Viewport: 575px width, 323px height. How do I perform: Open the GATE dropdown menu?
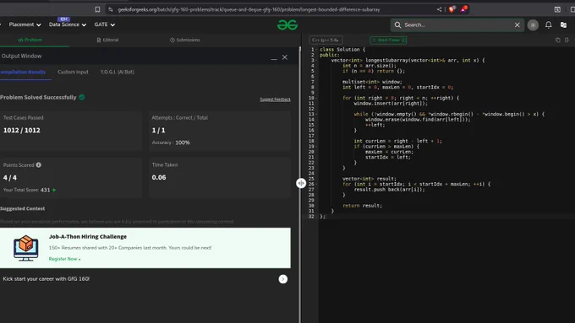coord(105,24)
